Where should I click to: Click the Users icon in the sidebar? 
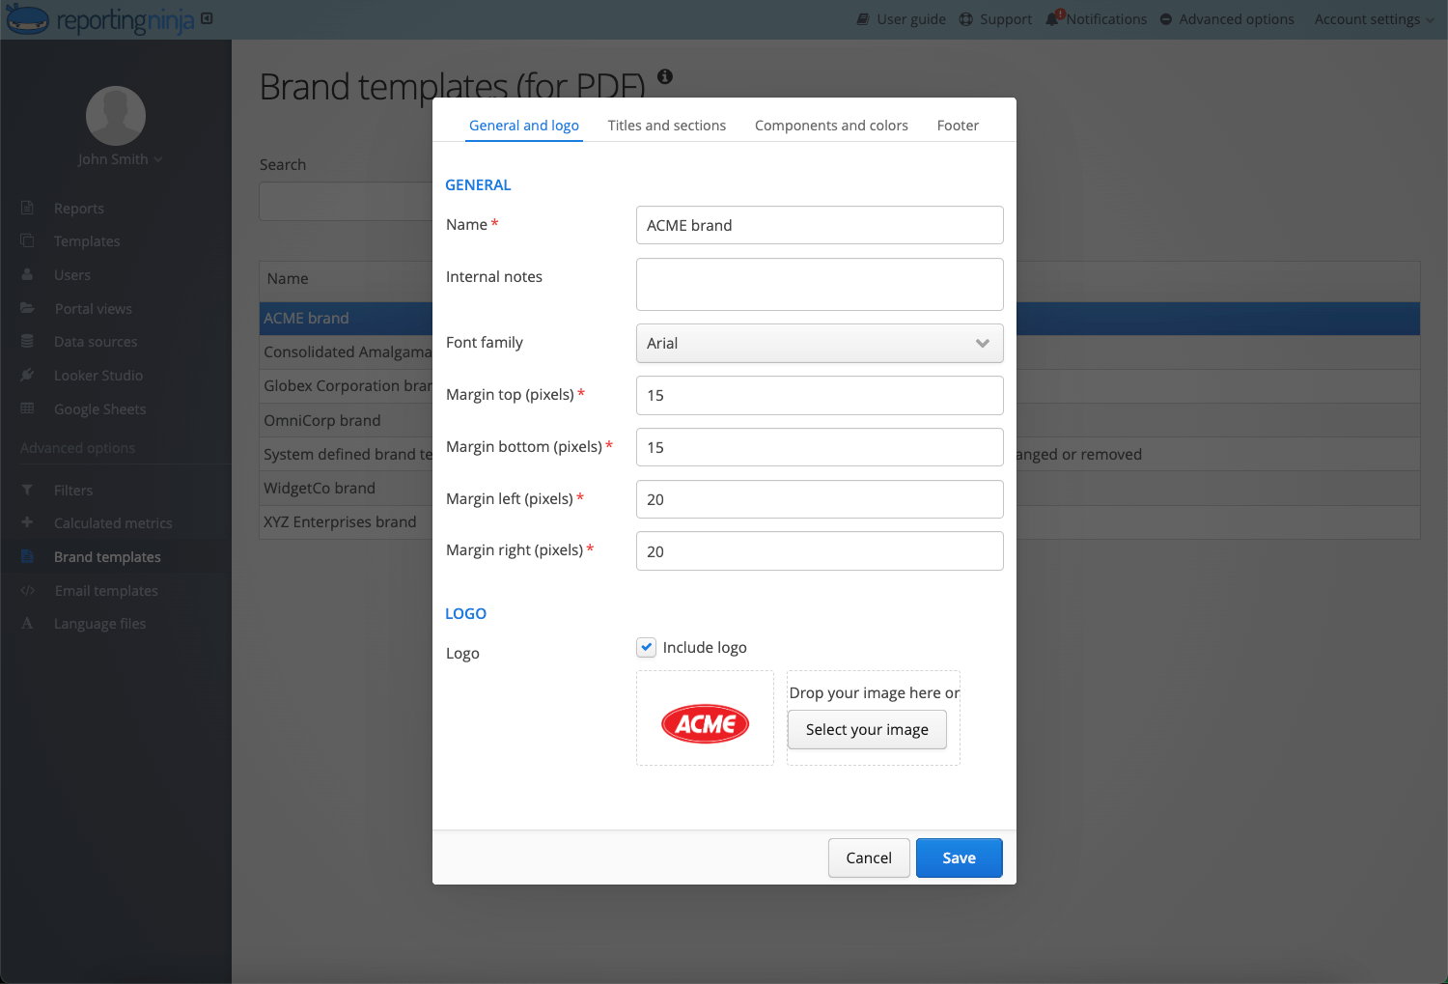(x=29, y=274)
